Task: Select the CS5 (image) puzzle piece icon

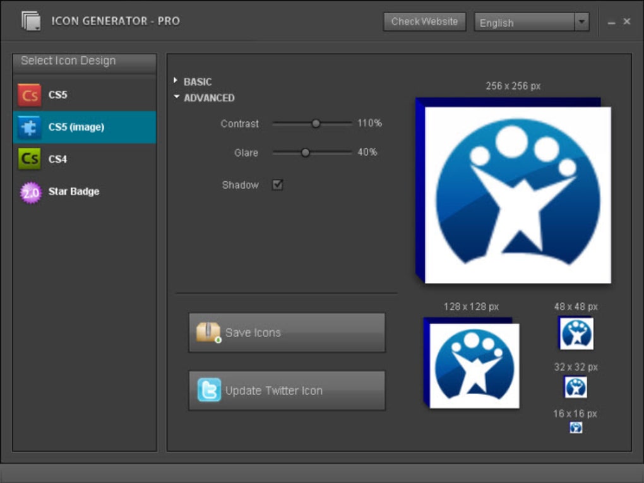Action: coord(29,127)
